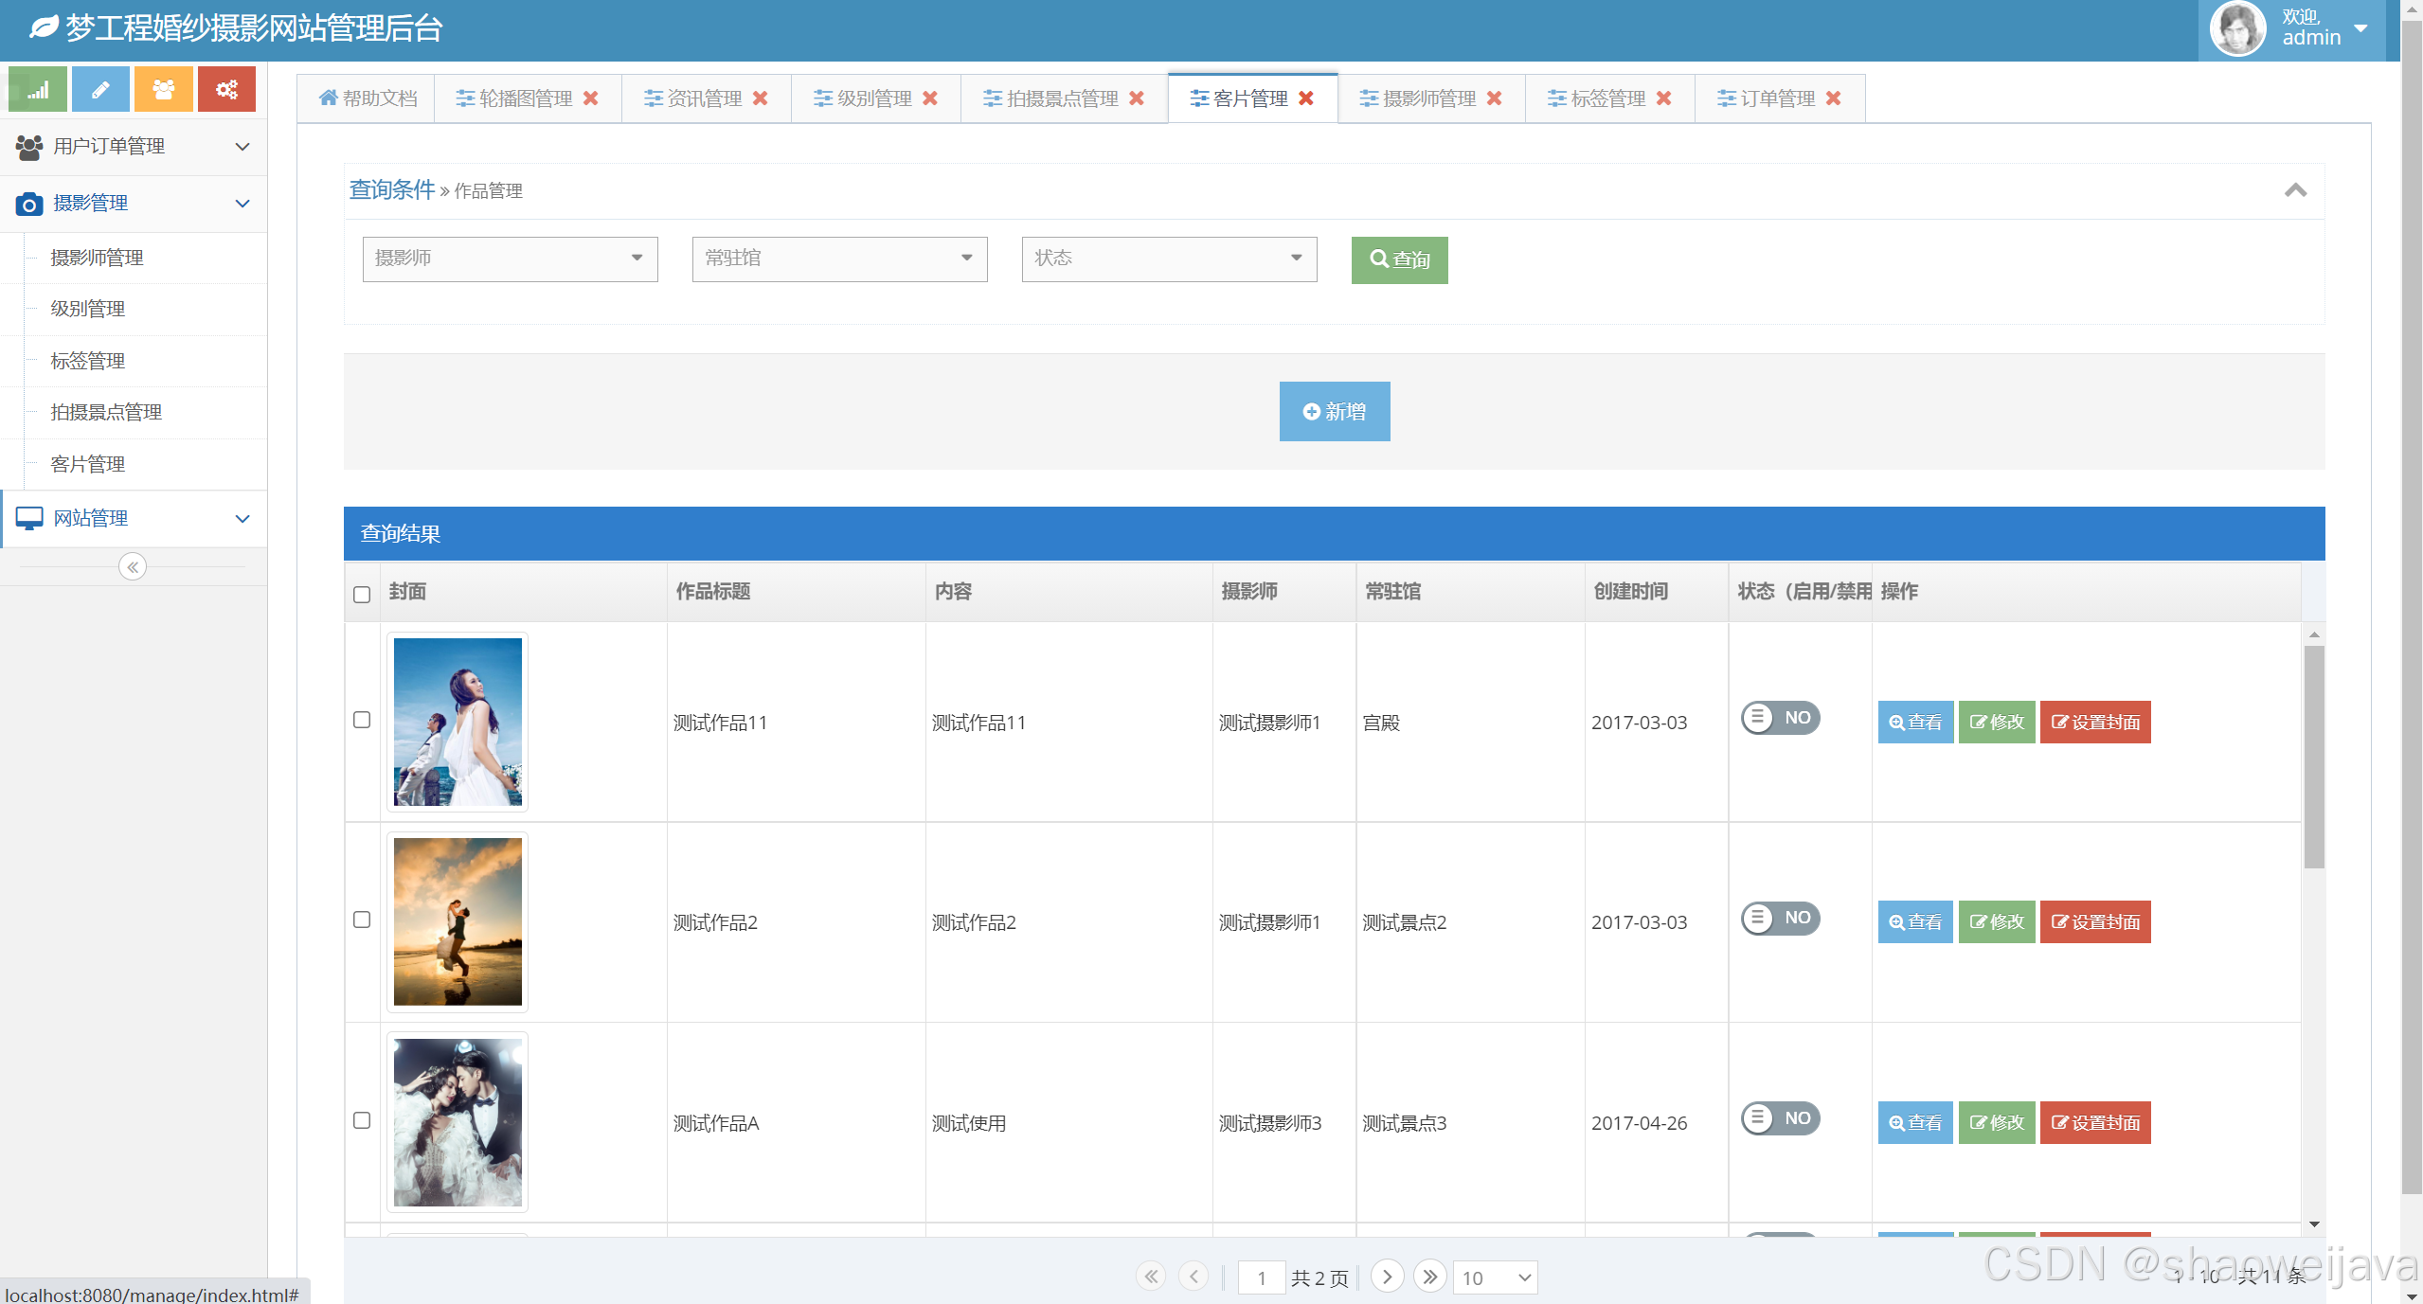
Task: Open the 摄影师 filter dropdown
Action: click(x=510, y=259)
